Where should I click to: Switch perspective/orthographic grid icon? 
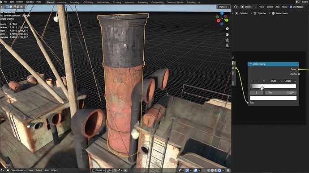[x=227, y=46]
